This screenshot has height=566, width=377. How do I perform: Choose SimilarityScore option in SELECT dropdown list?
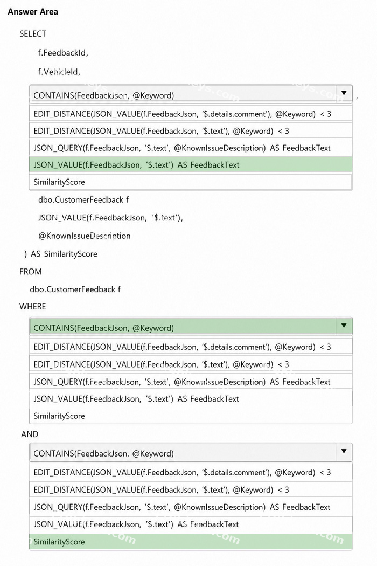(191, 182)
